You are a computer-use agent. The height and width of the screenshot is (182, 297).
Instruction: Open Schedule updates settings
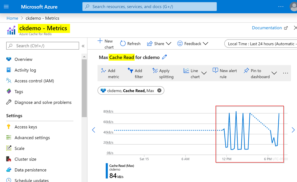point(32,180)
